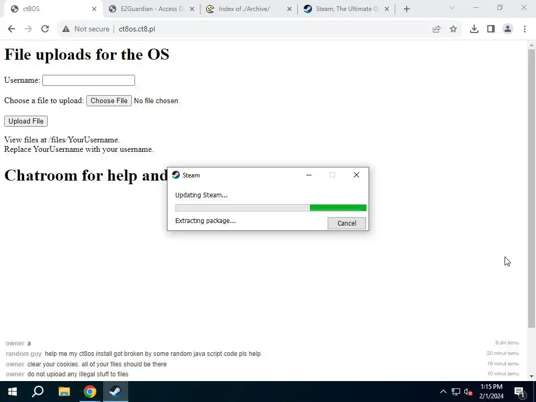Open the Chrome profile avatar
Image resolution: width=536 pixels, height=402 pixels.
pos(508,29)
